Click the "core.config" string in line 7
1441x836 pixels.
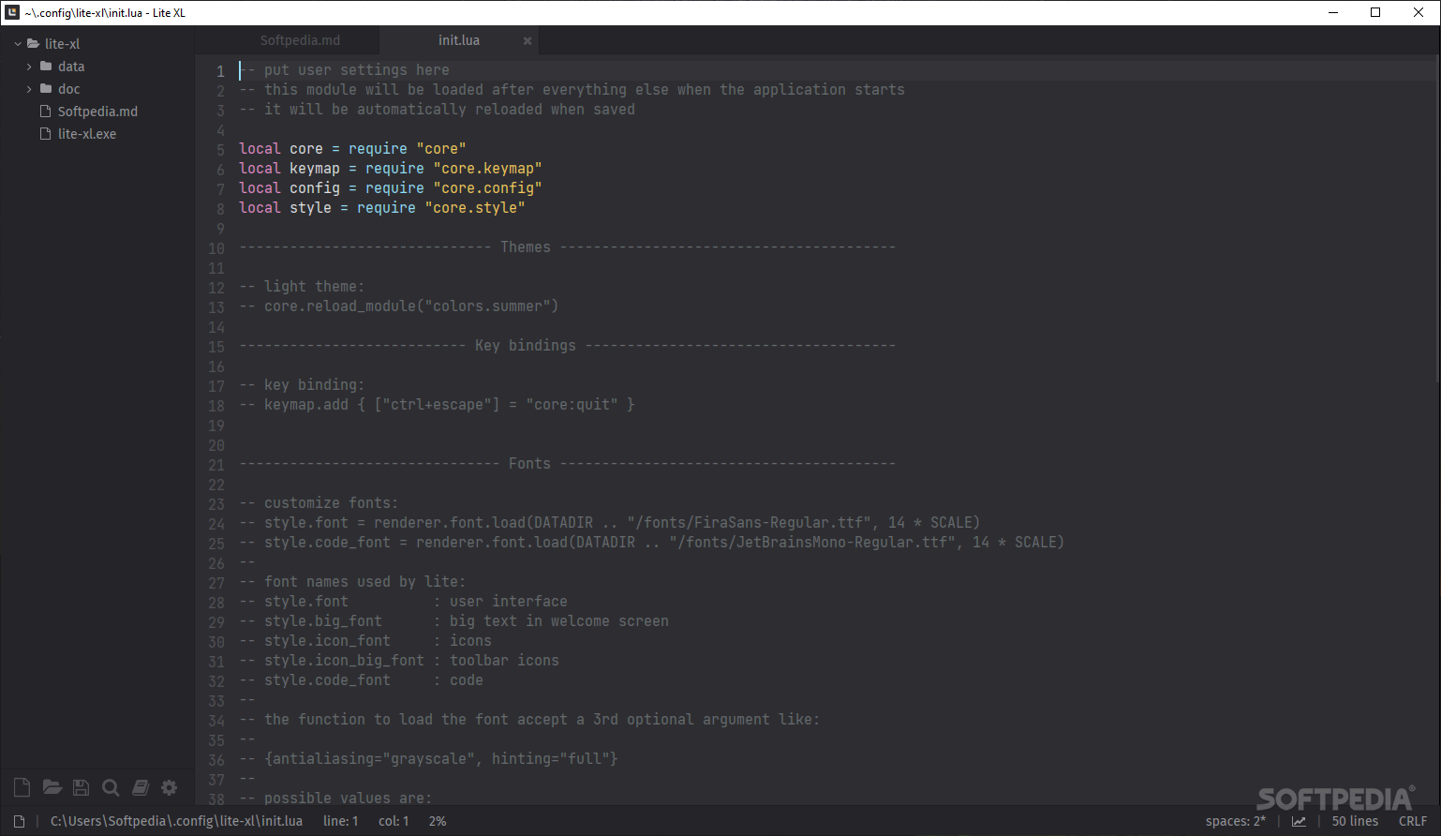[x=487, y=187]
